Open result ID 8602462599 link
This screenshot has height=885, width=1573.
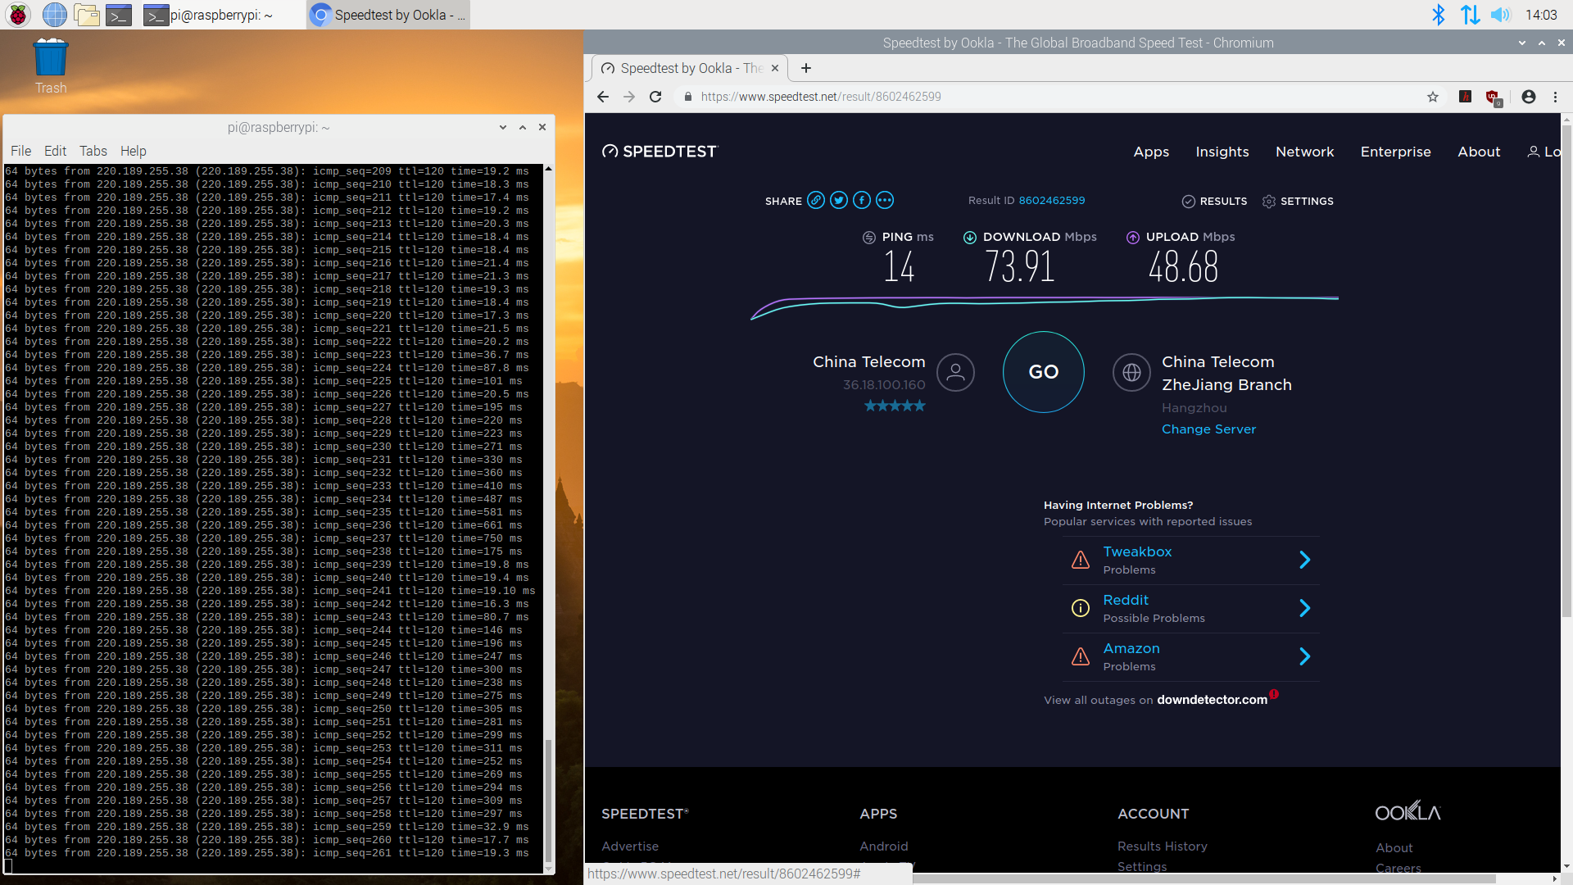[1051, 200]
